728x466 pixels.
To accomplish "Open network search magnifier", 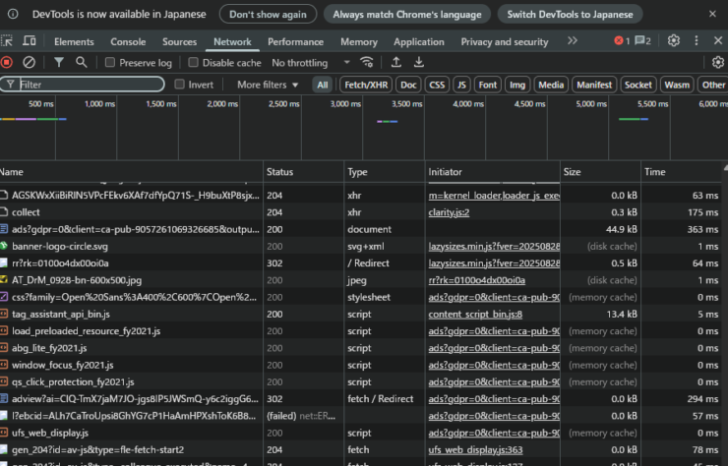I will pyautogui.click(x=82, y=62).
